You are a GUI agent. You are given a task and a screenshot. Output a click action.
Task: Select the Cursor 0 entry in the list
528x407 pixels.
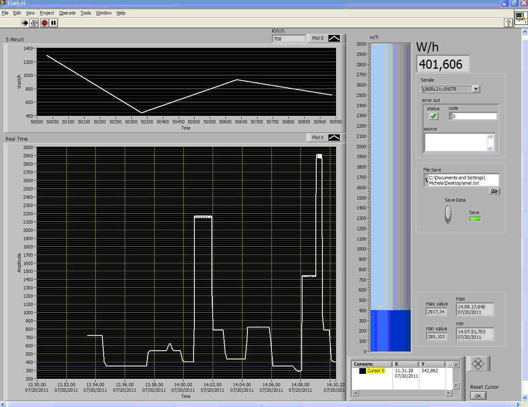coord(376,371)
